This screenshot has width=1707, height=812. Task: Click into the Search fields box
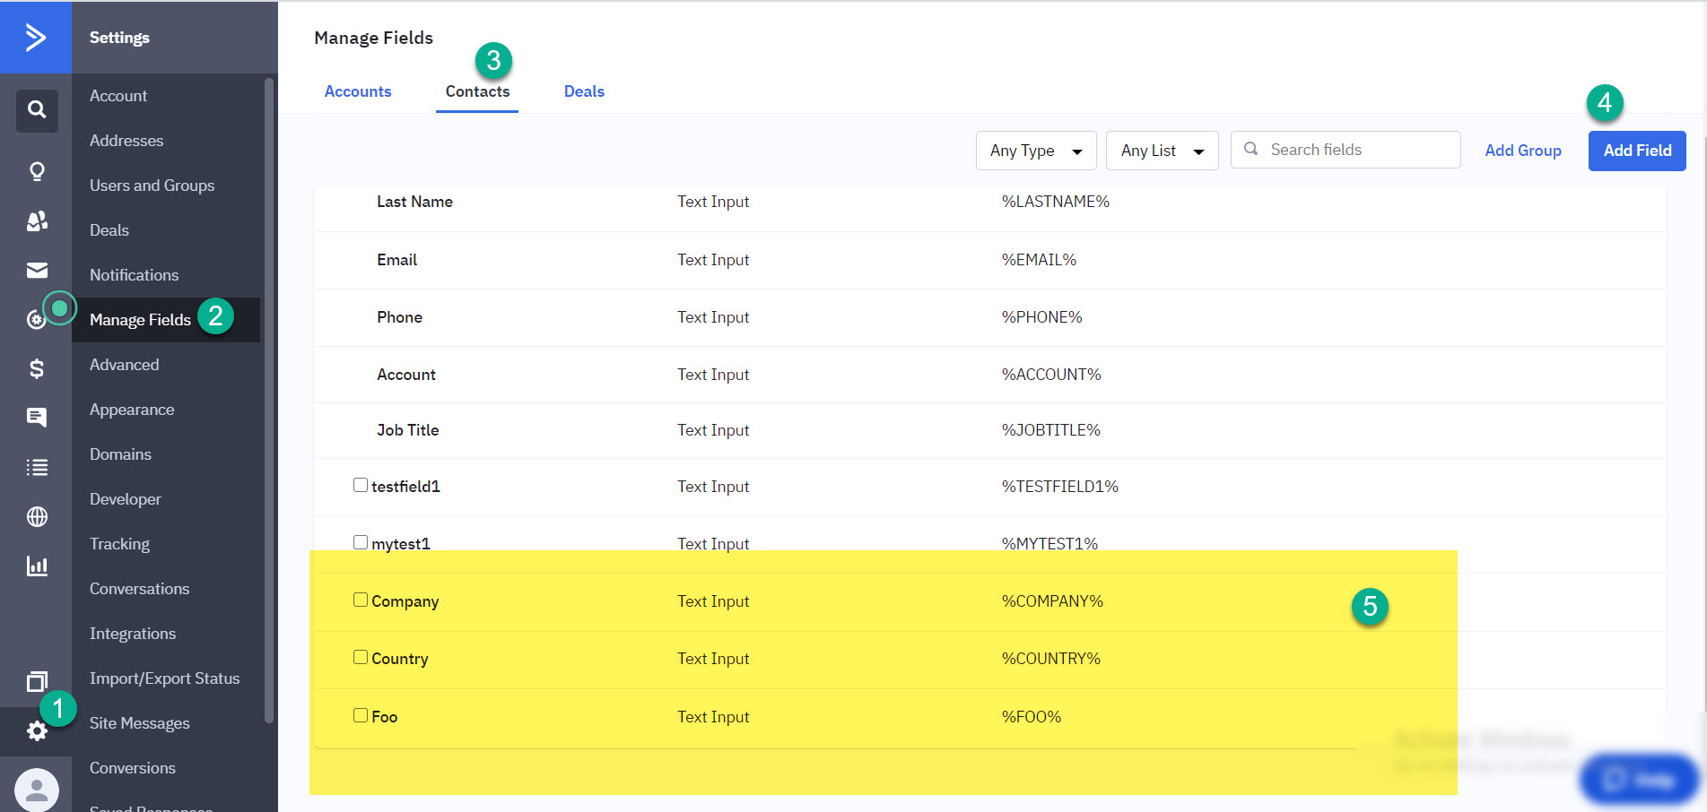pyautogui.click(x=1346, y=150)
